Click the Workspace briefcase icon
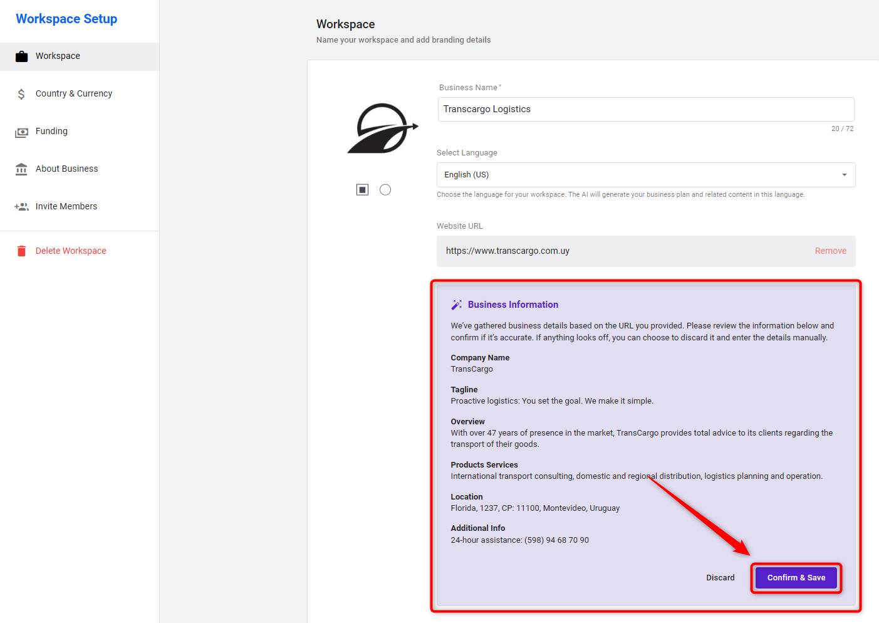Viewport: 879px width, 623px height. [x=21, y=56]
